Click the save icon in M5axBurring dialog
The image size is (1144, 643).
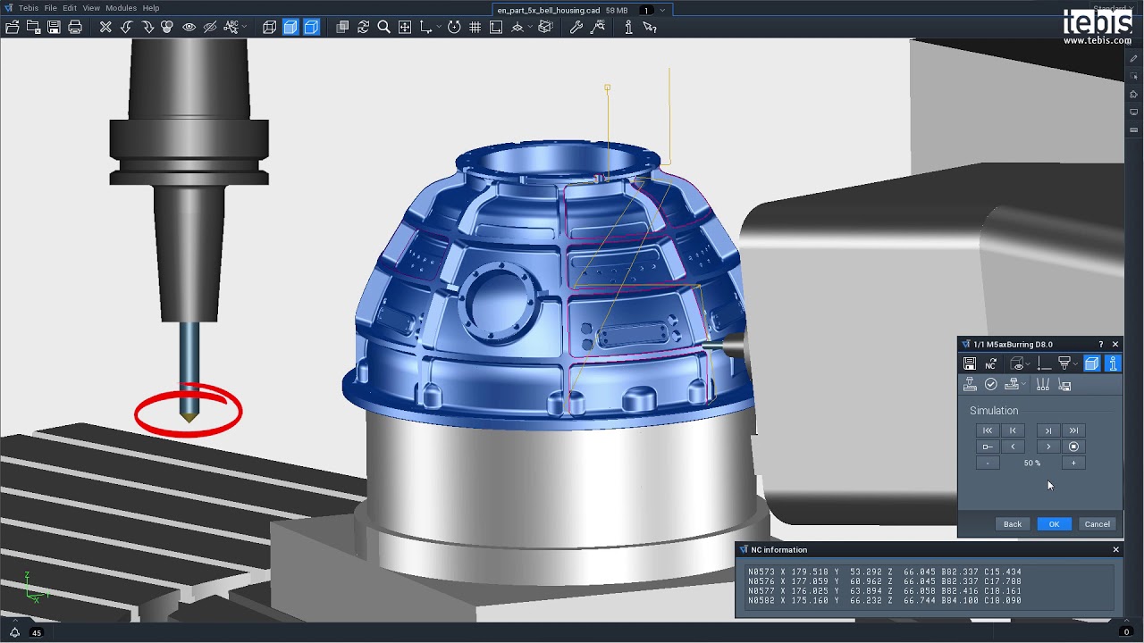pyautogui.click(x=970, y=363)
